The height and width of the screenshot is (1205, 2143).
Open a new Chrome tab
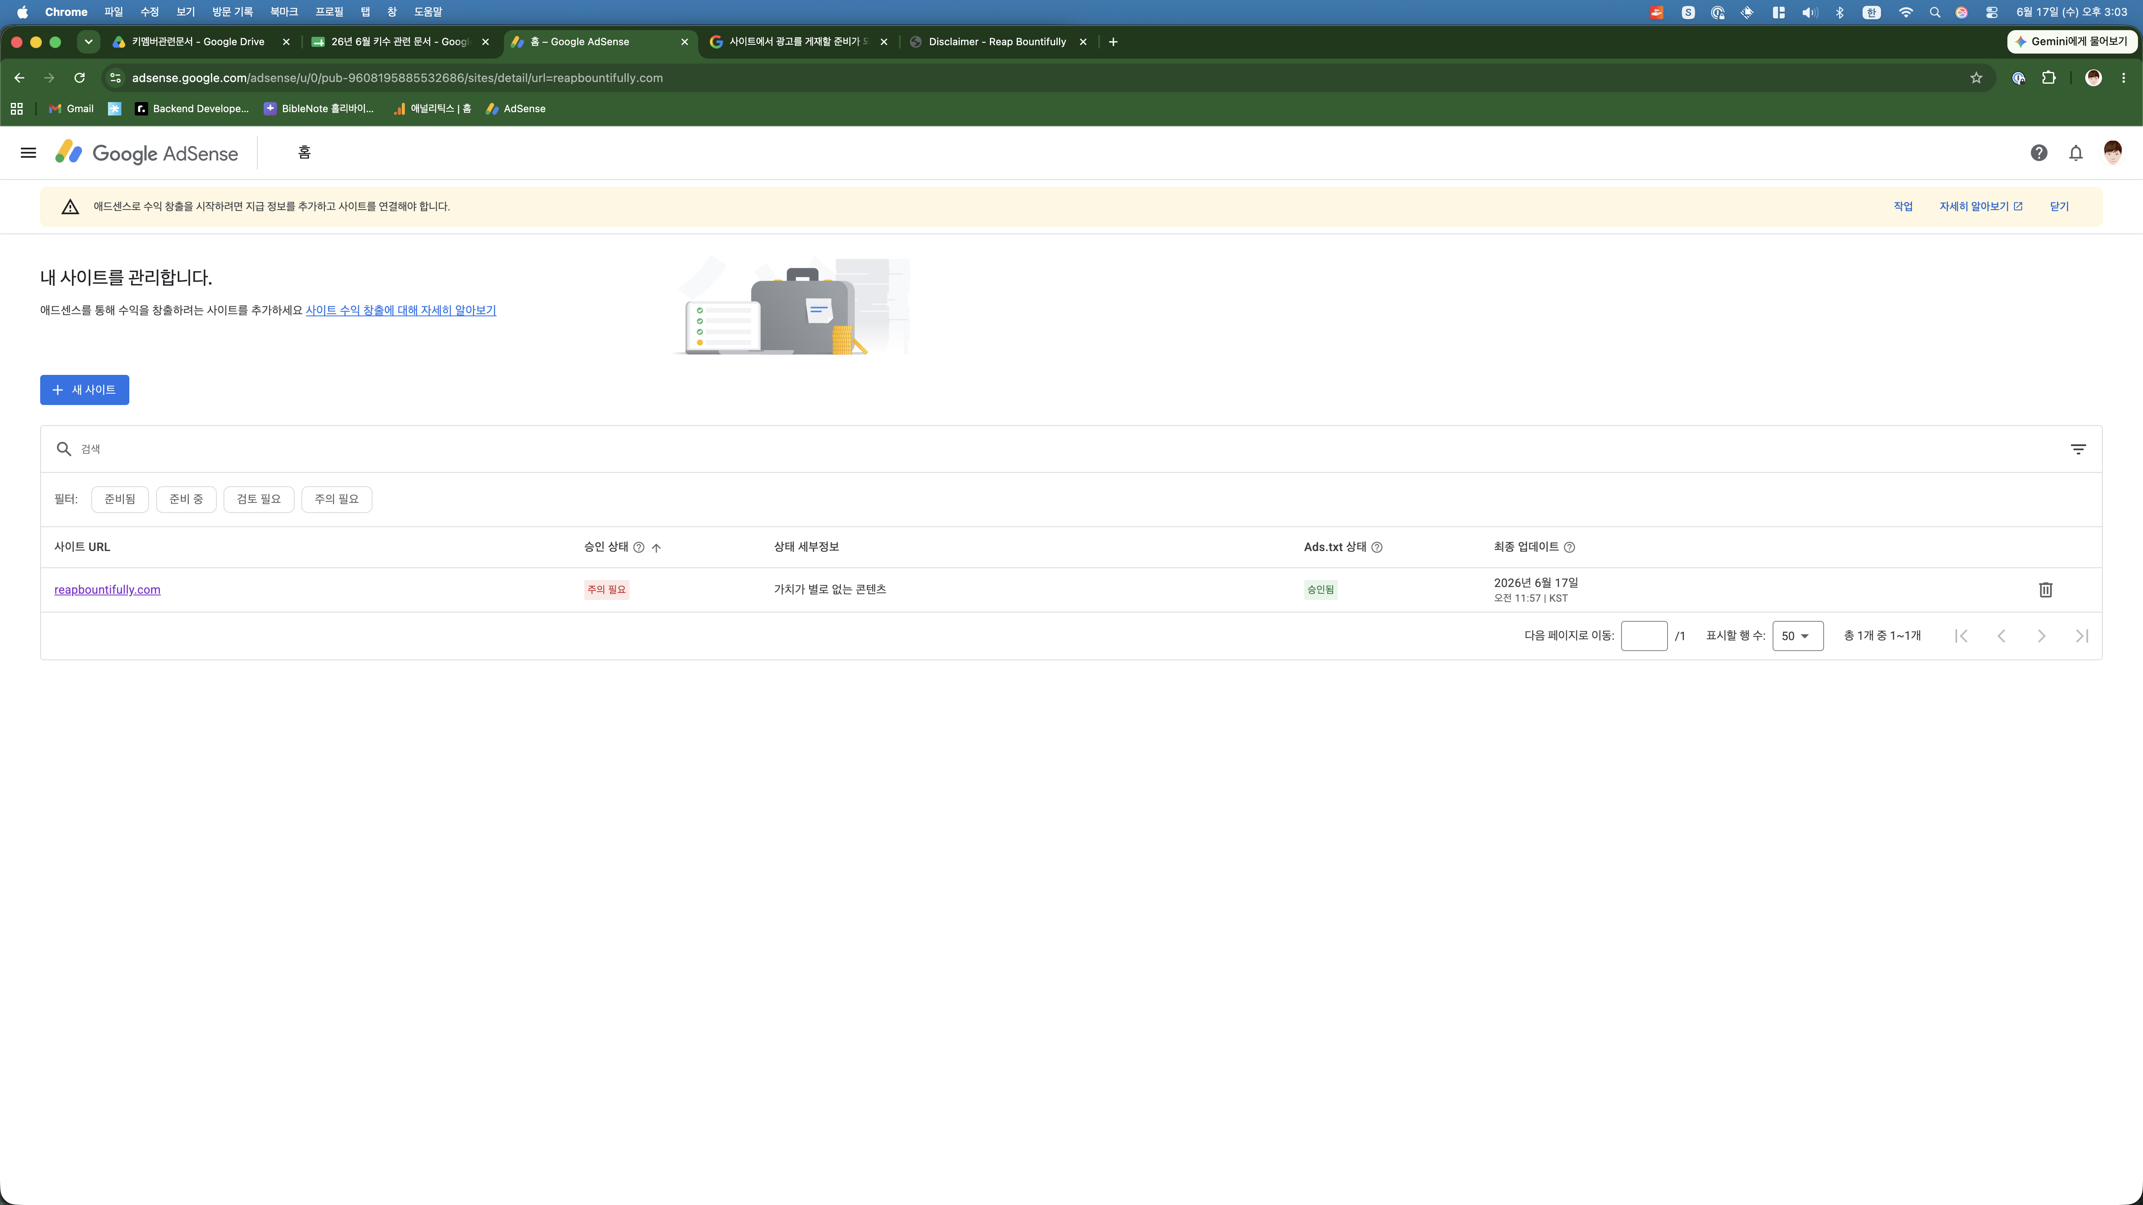(1113, 41)
